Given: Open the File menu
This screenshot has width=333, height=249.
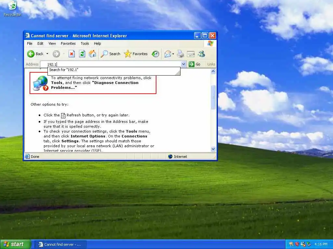Looking at the screenshot, I should (30, 43).
